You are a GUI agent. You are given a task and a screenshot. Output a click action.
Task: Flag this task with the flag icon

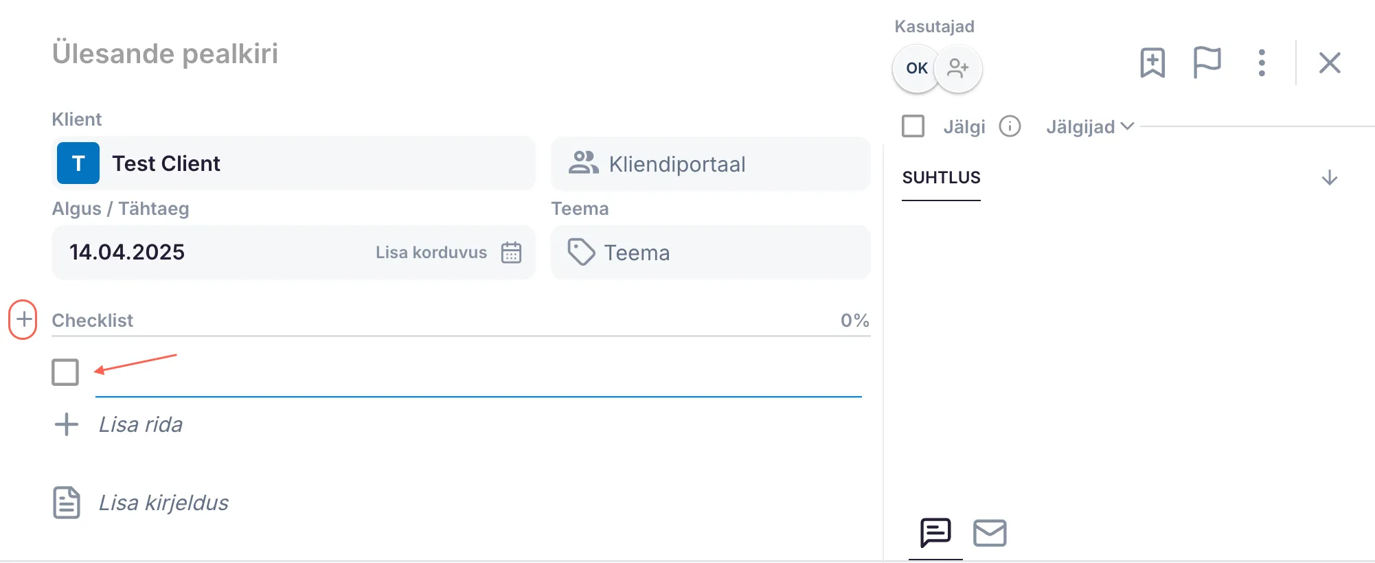pyautogui.click(x=1207, y=63)
